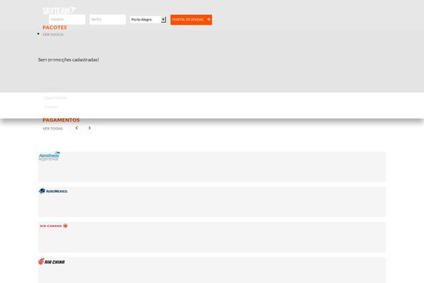Click the SkyTeam logo
The width and height of the screenshot is (424, 283).
[x=59, y=11]
